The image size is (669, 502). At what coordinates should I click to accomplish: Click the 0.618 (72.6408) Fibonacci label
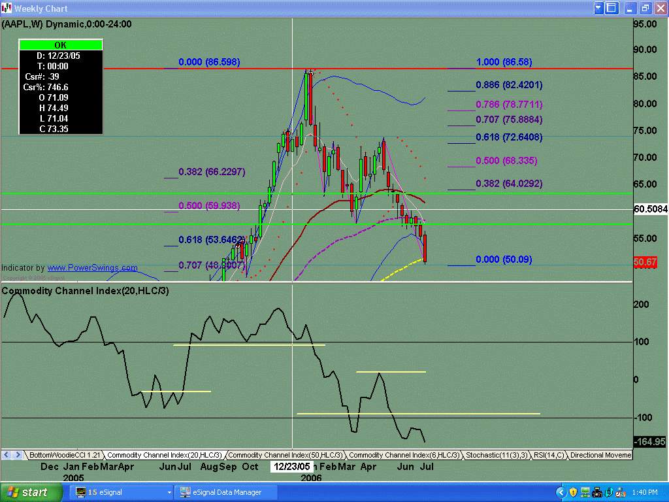point(509,137)
